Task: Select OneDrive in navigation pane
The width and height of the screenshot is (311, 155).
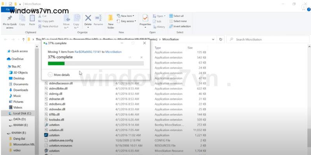Action: 15,59
